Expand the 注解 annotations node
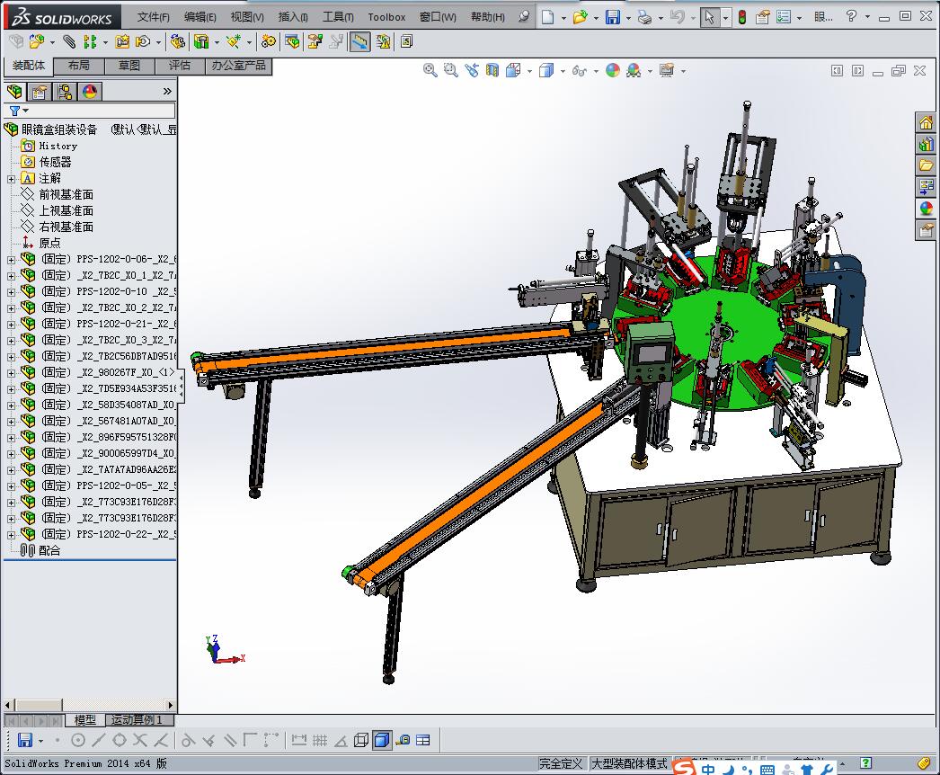 11,179
